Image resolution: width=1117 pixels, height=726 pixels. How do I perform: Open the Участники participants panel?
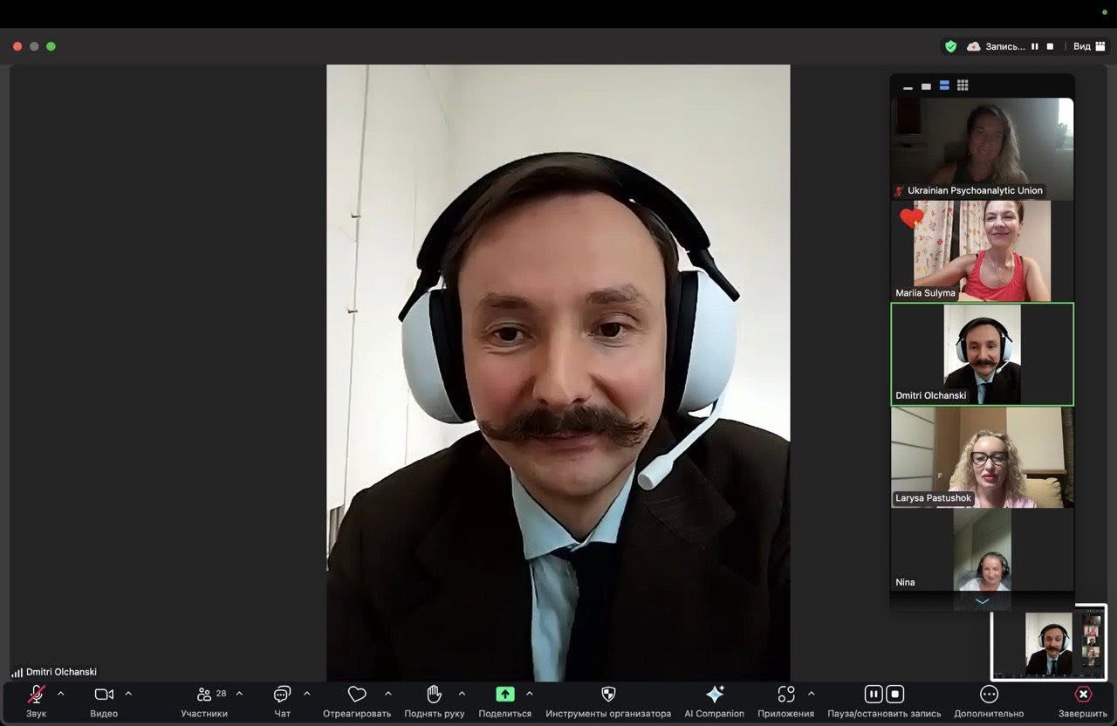[x=204, y=695]
